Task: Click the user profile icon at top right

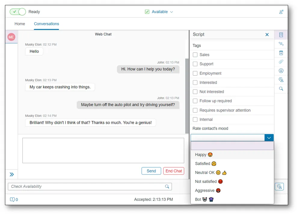Action: tap(281, 12)
